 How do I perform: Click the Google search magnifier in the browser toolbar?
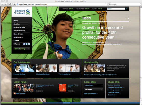click(109, 4)
